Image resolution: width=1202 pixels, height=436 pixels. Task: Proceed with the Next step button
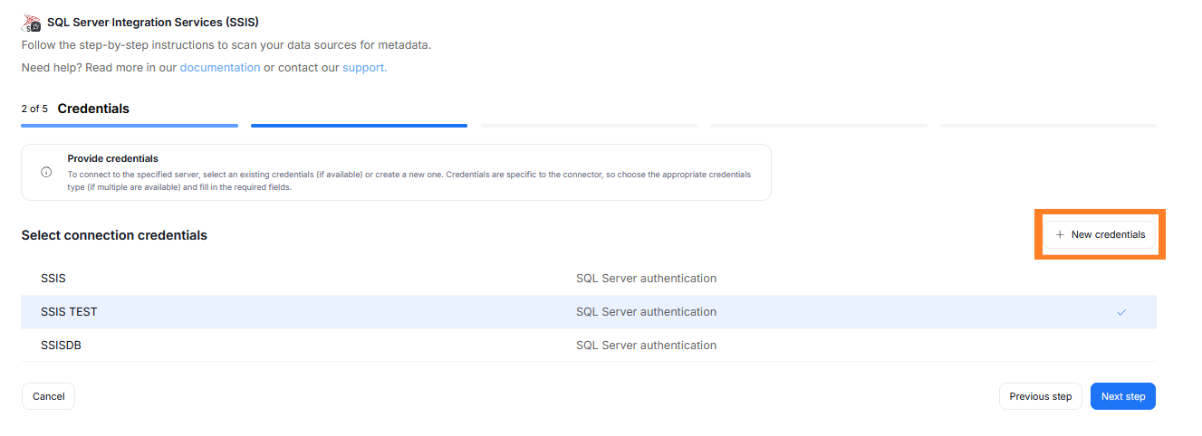coord(1122,396)
